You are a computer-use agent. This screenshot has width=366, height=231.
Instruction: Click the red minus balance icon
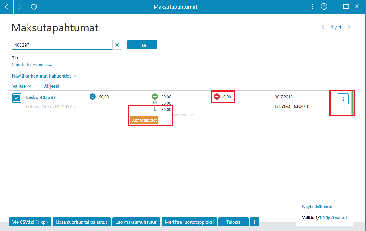pos(217,97)
